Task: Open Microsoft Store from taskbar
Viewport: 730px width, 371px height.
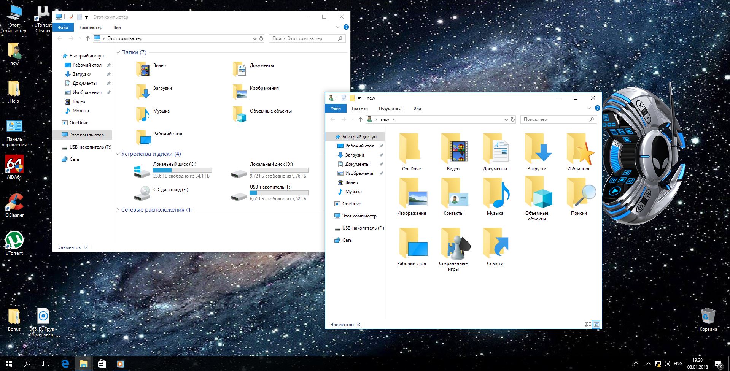Action: pos(102,364)
